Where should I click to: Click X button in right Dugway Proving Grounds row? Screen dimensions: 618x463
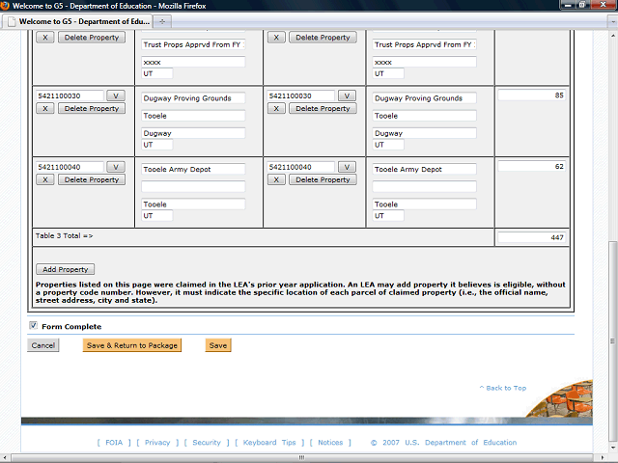pos(276,108)
